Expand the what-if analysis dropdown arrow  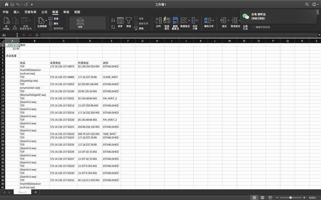pyautogui.click(x=213, y=20)
